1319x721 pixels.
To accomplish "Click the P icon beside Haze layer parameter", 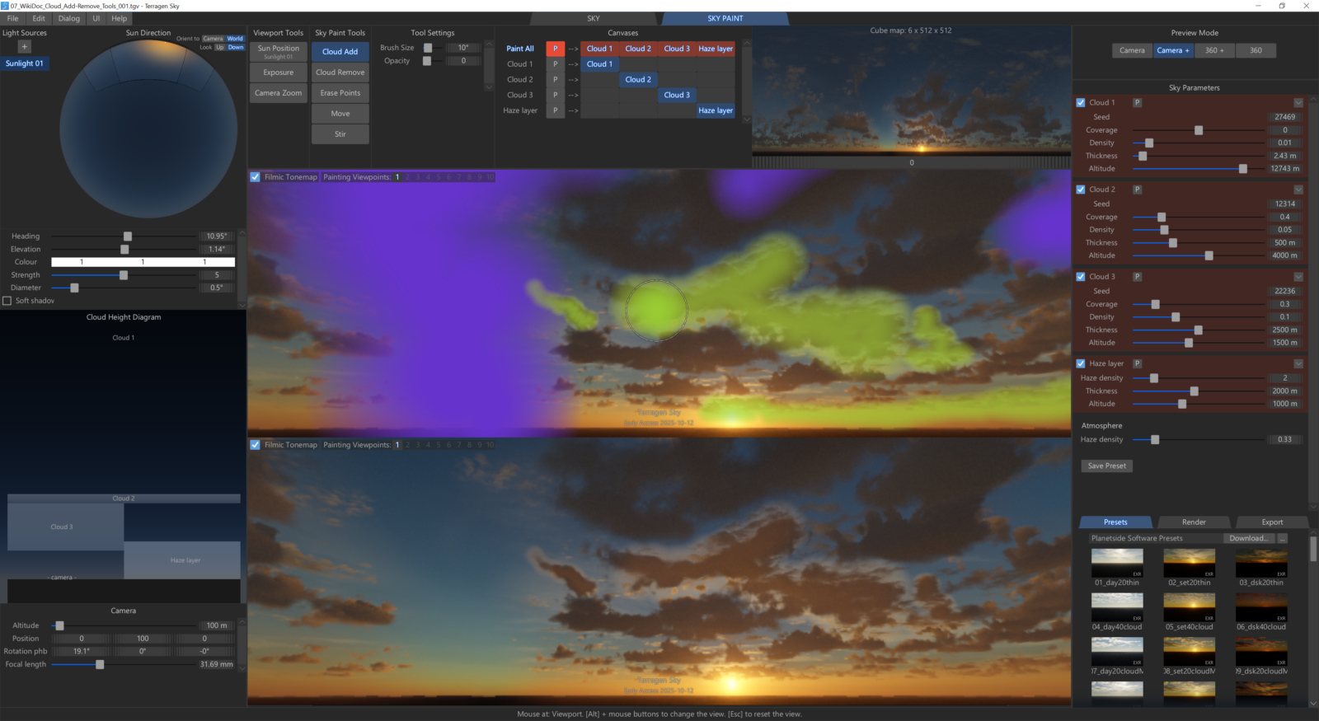I will [1137, 363].
